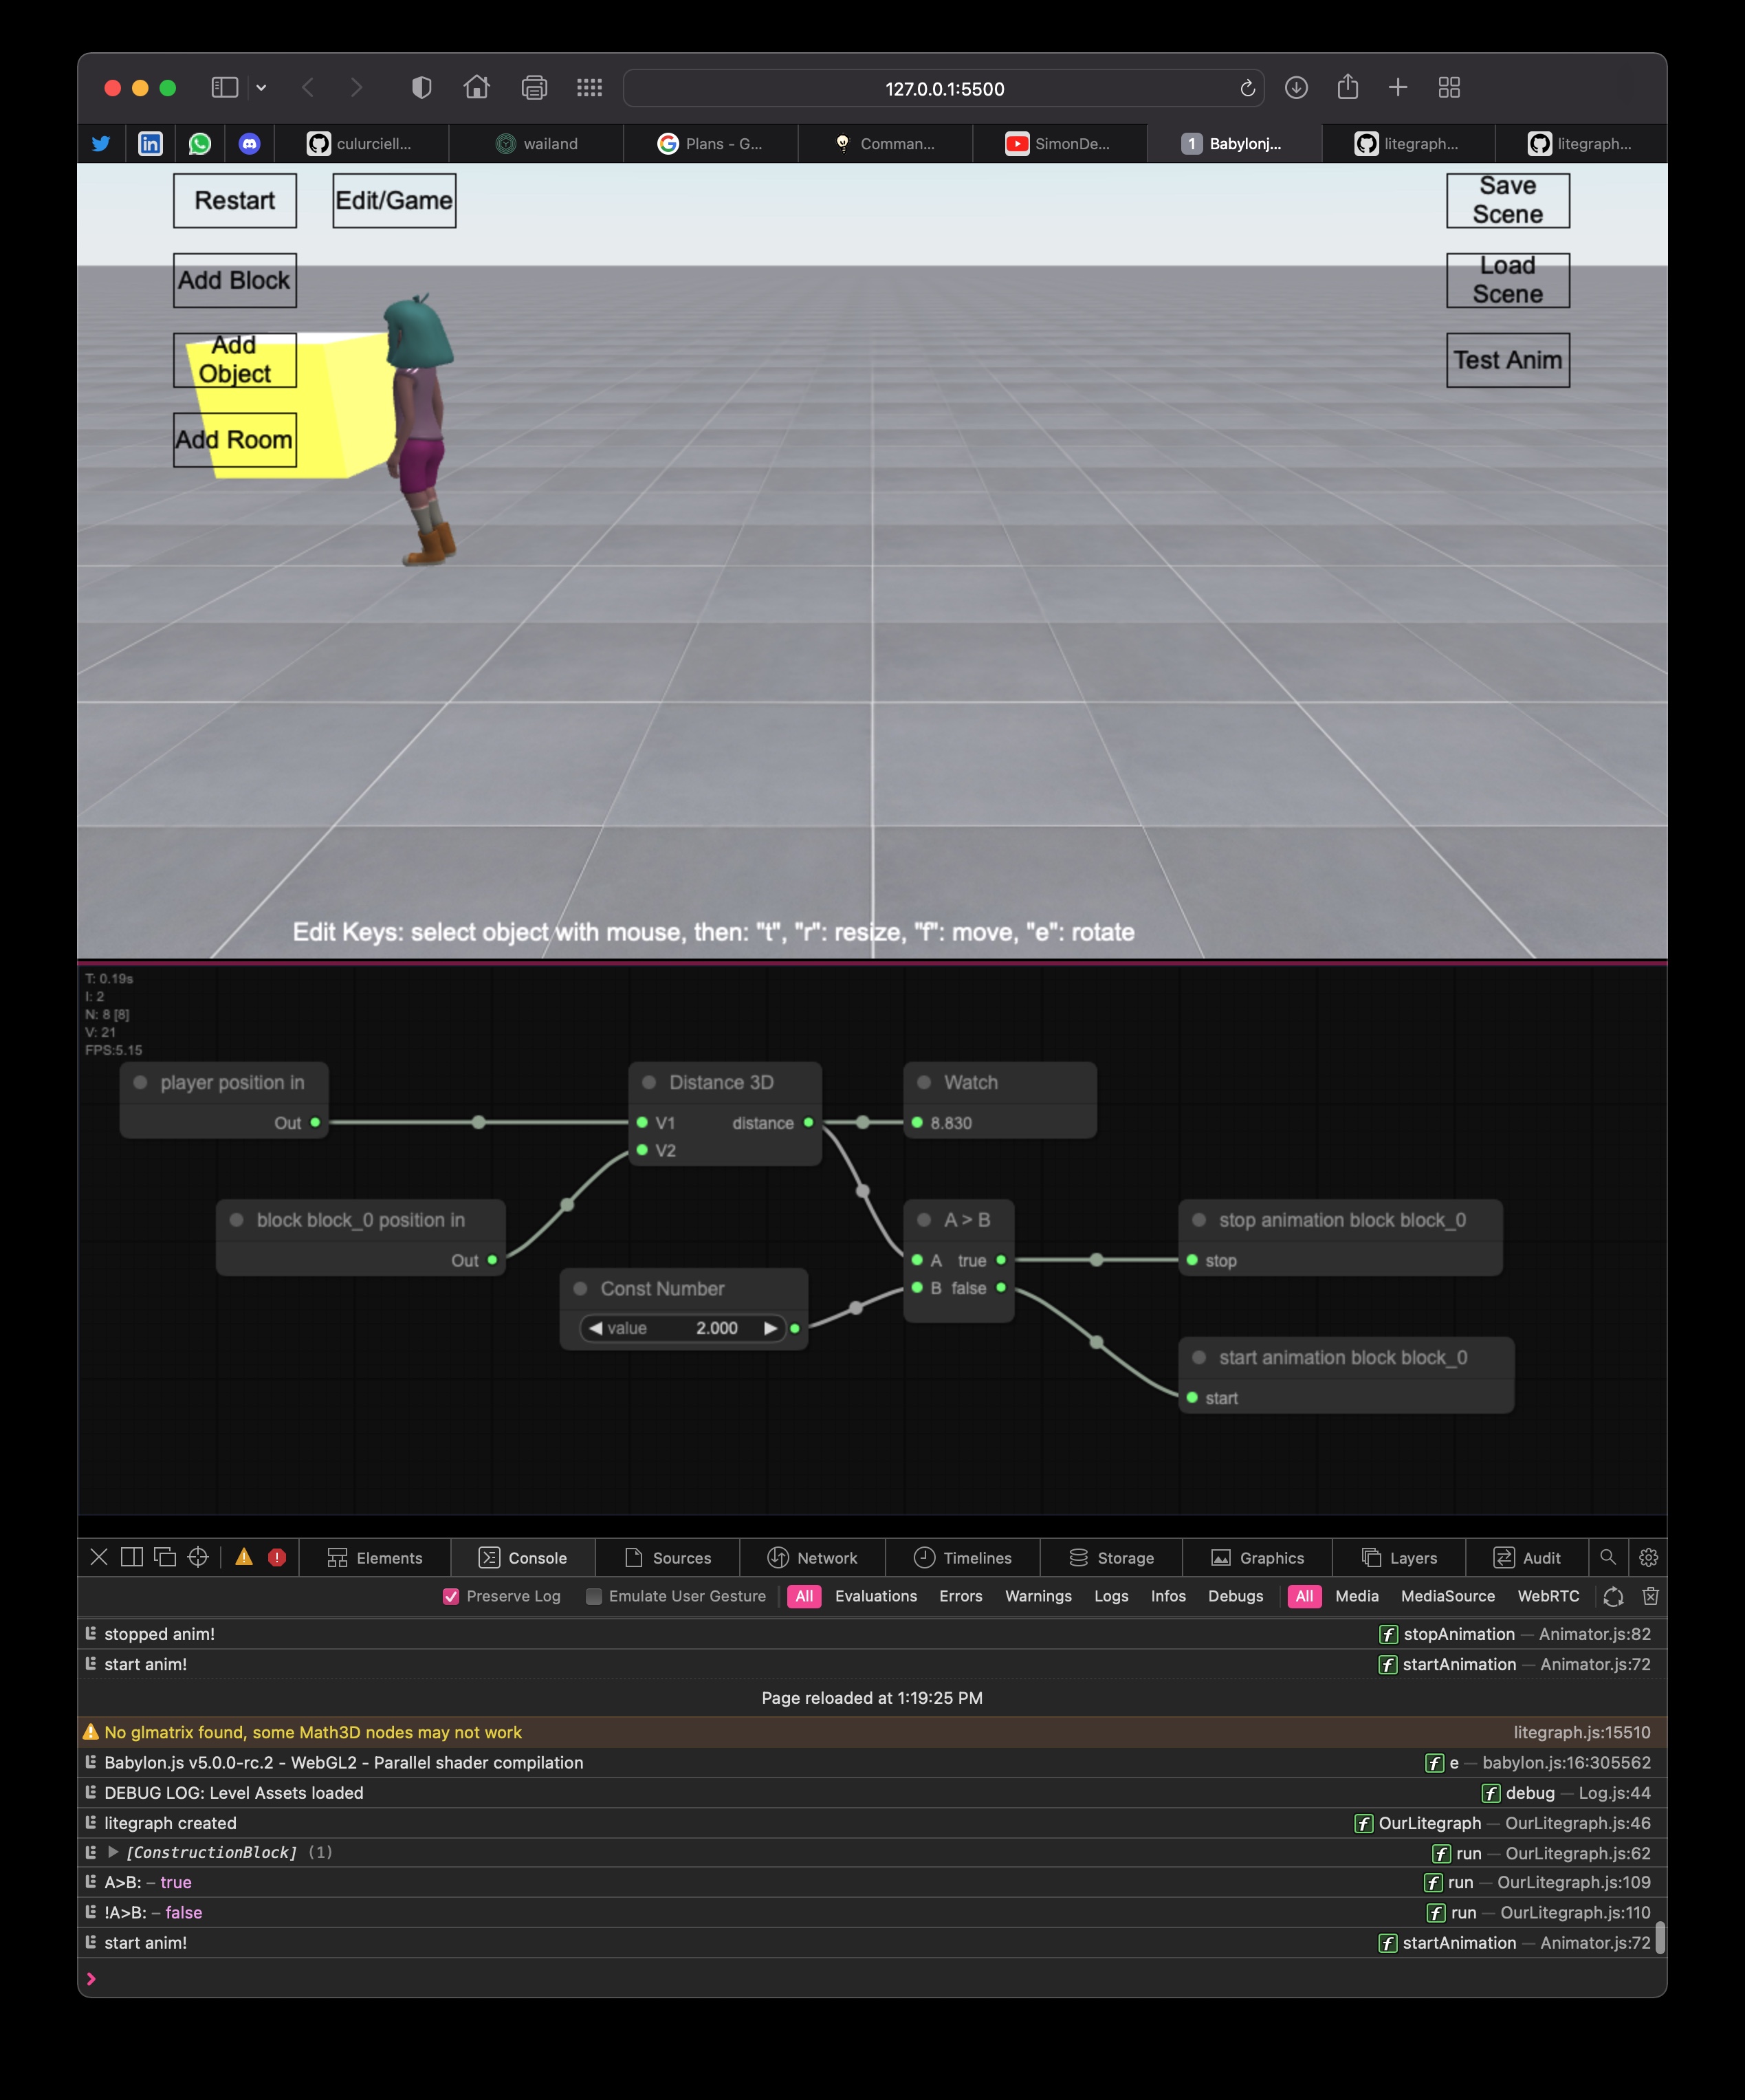This screenshot has width=1745, height=2100.
Task: Click the inspect element crosshair icon
Action: pos(198,1557)
